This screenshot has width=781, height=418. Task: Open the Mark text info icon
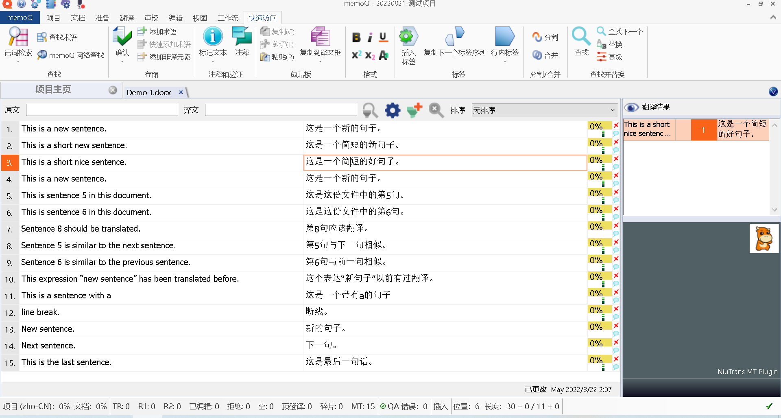pos(212,37)
